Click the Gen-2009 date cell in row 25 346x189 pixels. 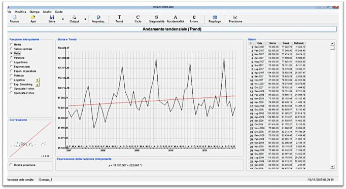click(x=259, y=135)
